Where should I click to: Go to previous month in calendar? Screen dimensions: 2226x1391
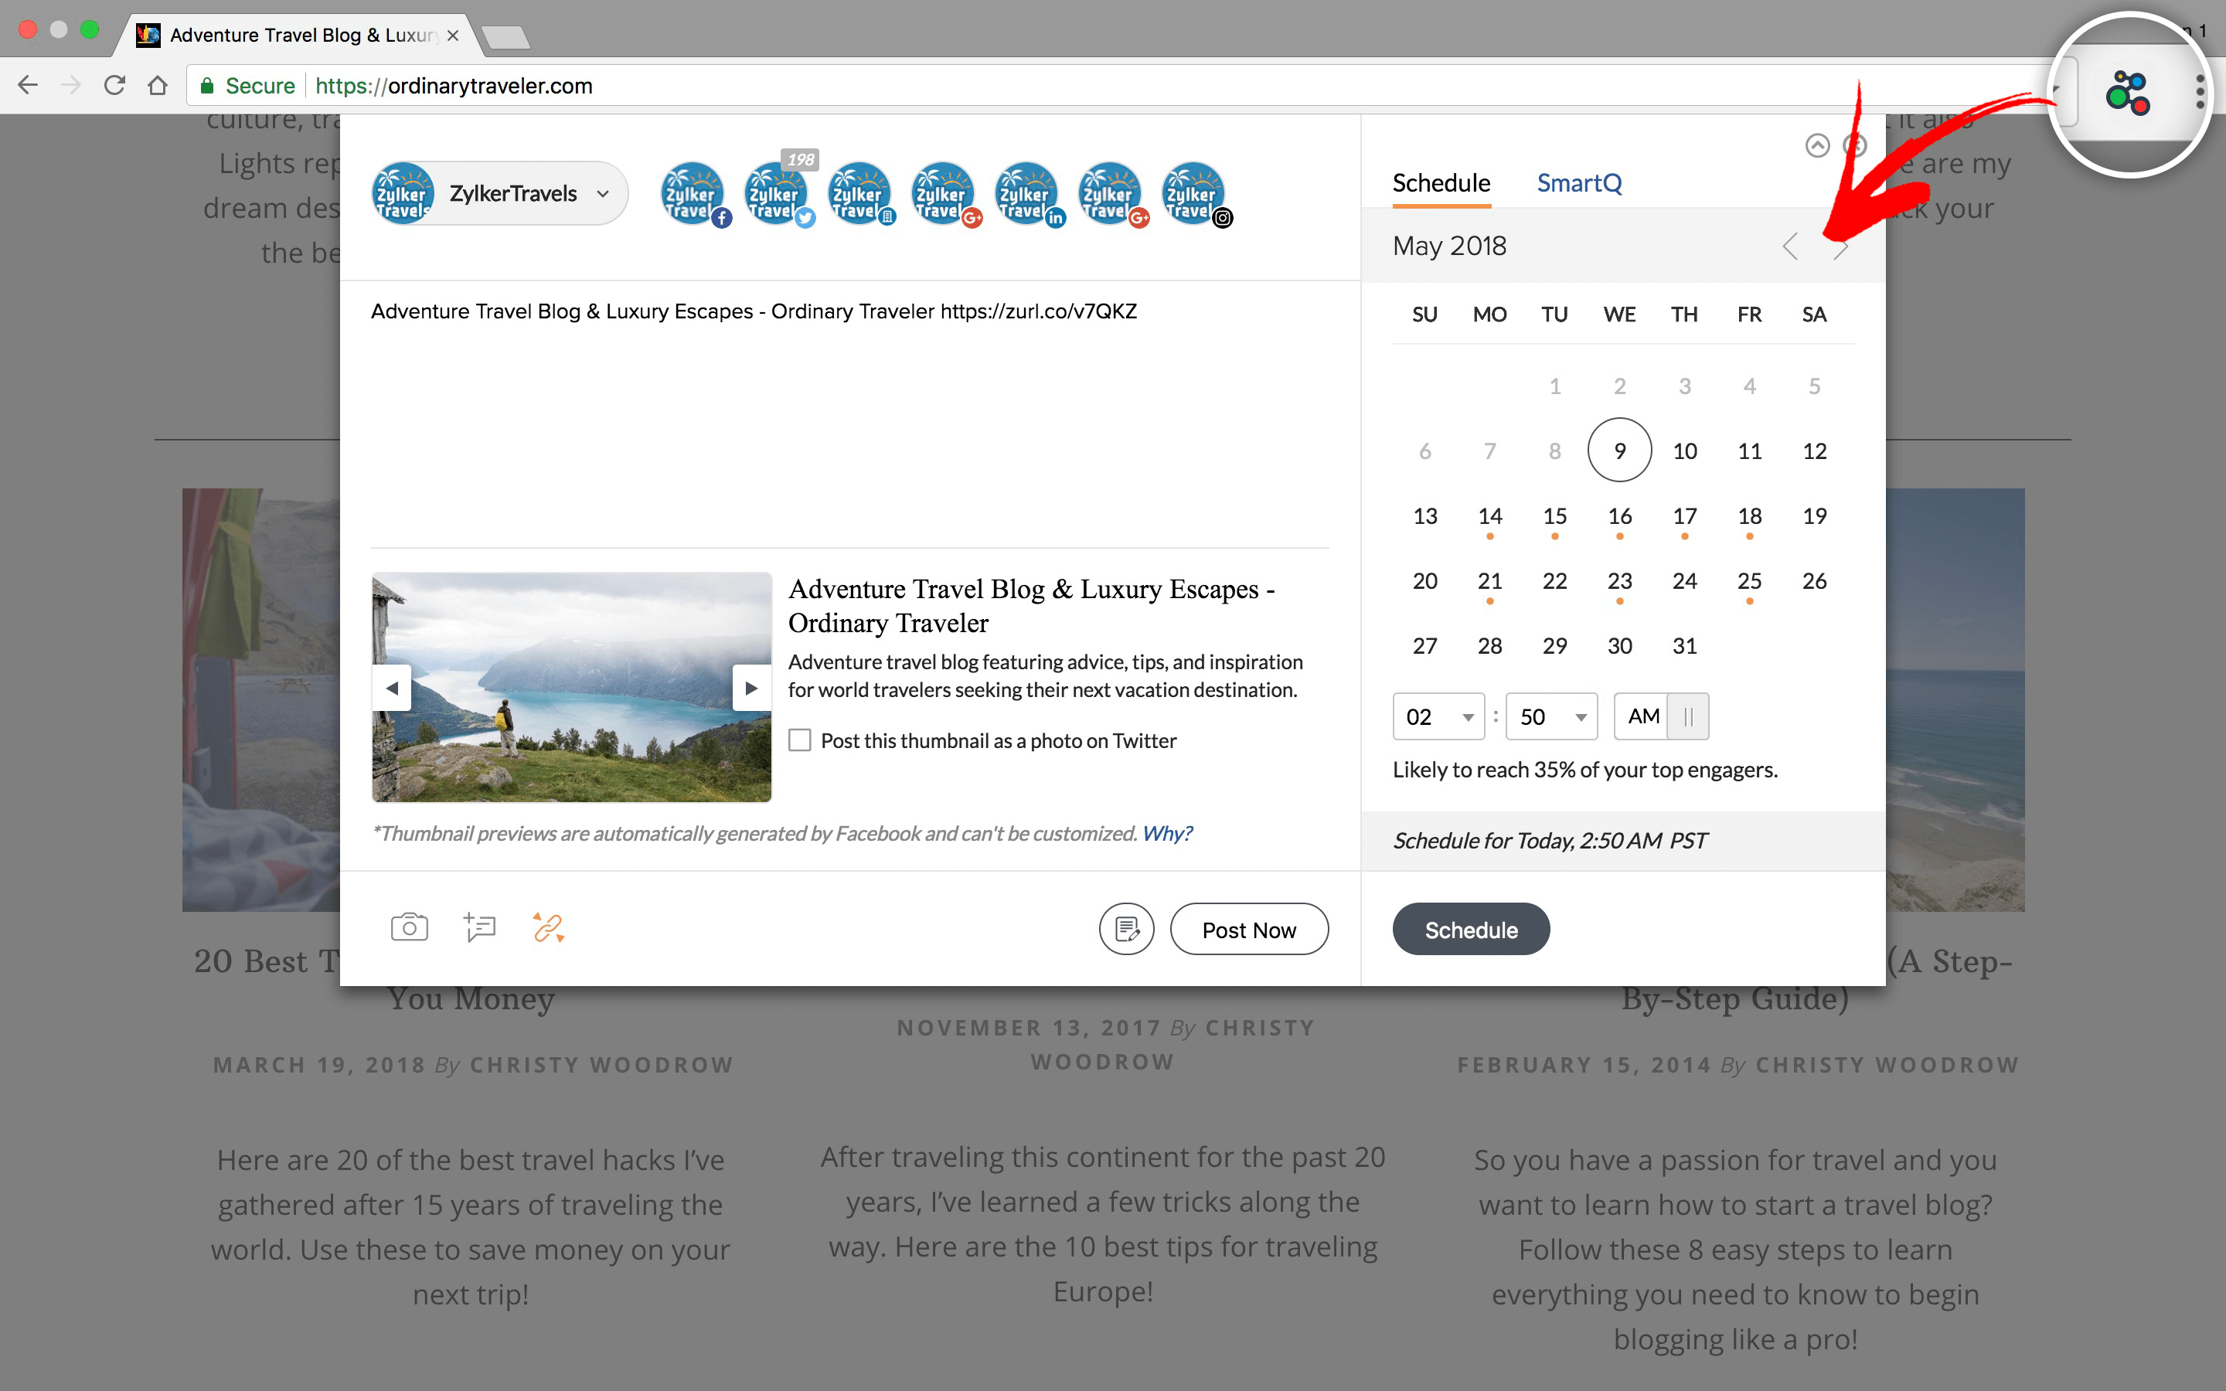[x=1790, y=247]
